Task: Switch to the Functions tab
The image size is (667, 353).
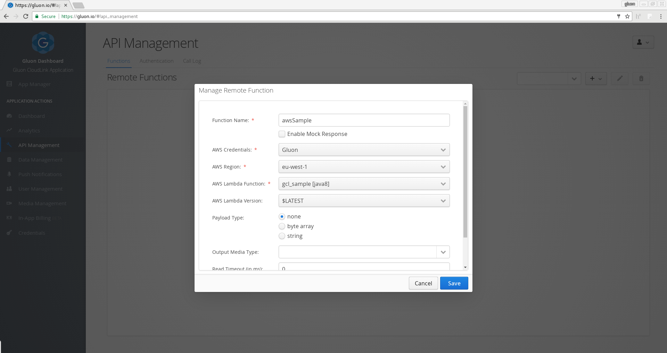Action: pos(119,61)
